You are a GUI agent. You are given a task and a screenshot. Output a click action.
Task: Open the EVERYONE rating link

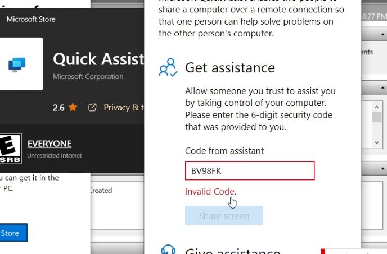[49, 144]
